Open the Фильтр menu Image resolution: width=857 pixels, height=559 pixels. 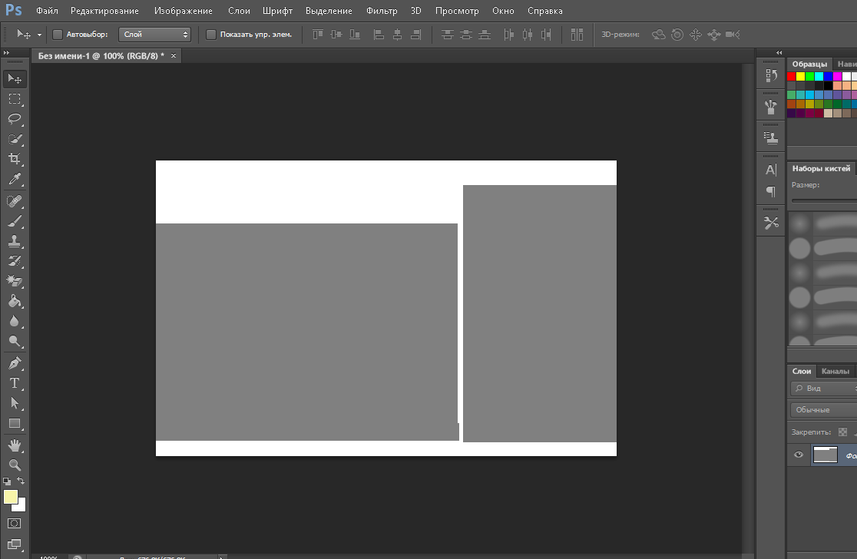pos(382,11)
